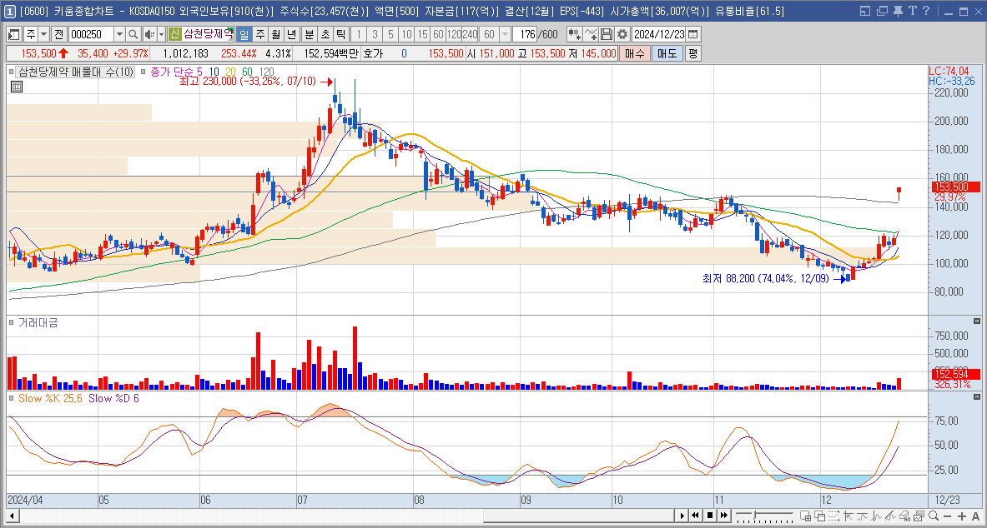987x528 pixels.
Task: Click the 176 bar count field
Action: coord(524,34)
